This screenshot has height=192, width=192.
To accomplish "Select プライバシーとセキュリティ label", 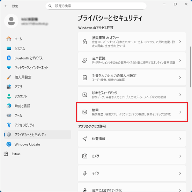I will click(30, 134).
